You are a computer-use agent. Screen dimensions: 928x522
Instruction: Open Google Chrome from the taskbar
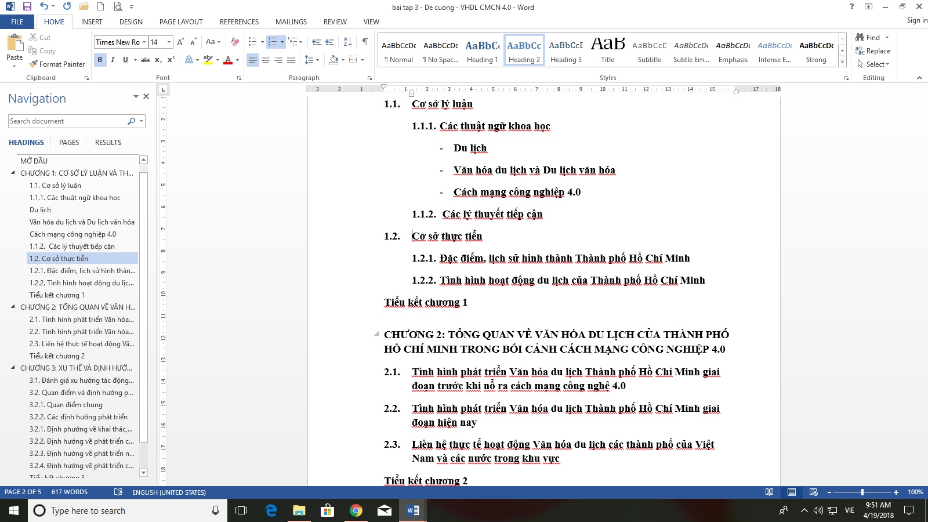coord(356,510)
